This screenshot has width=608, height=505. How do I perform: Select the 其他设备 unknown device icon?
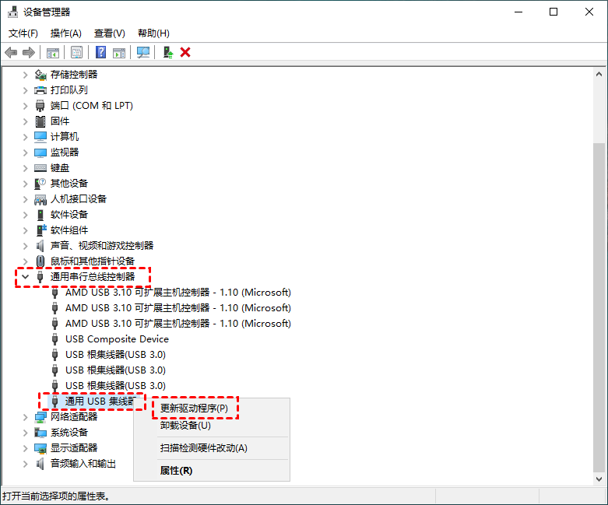[40, 184]
